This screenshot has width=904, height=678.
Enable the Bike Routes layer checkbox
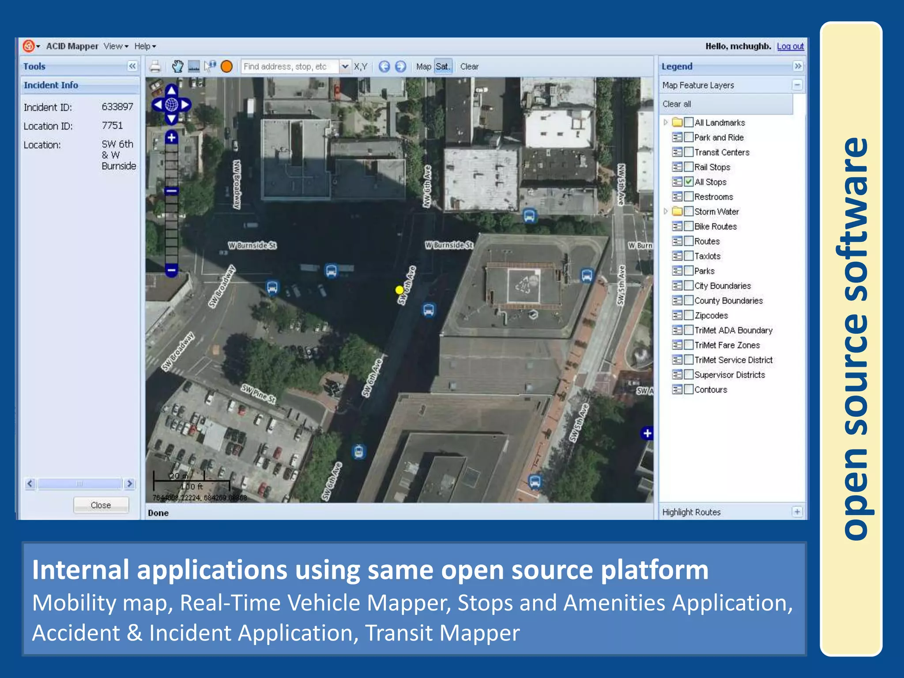pos(689,226)
